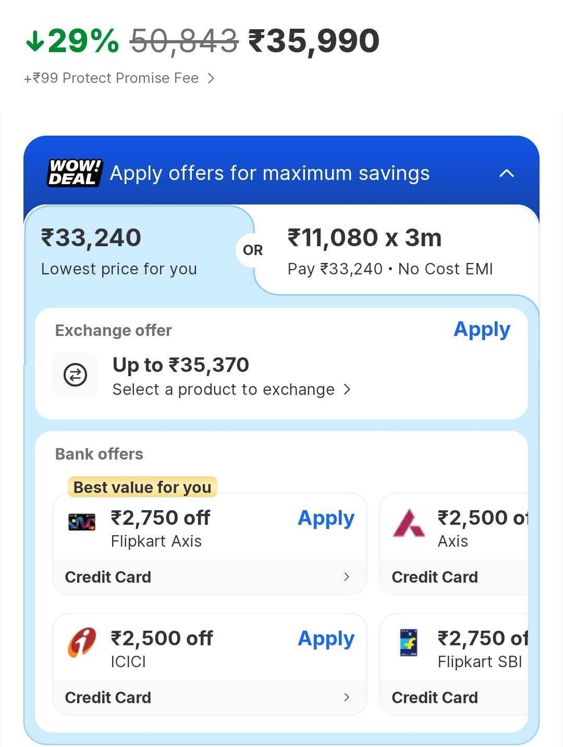Expand ICICI Credit Card details arrow

point(347,697)
